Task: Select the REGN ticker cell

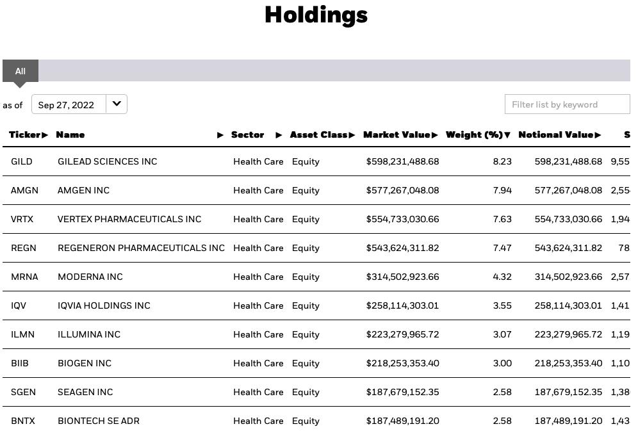Action: coord(24,248)
